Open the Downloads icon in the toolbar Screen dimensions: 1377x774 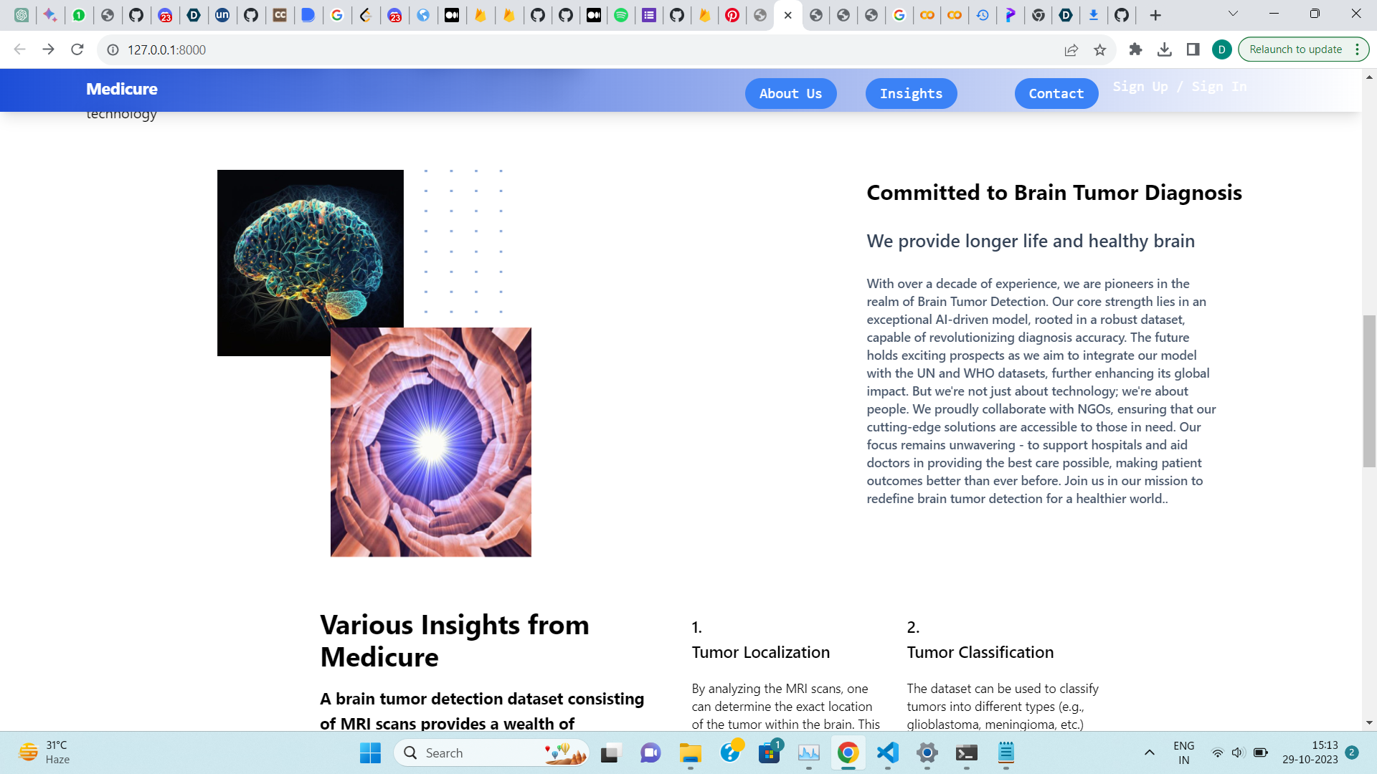pyautogui.click(x=1165, y=49)
